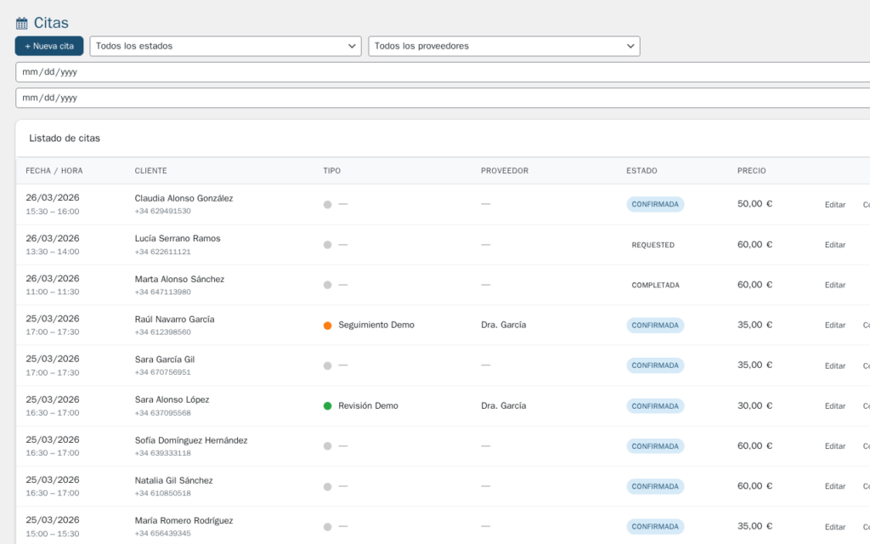Click the gray type dot in Lucía Serrano Ramos's row
Image resolution: width=870 pixels, height=544 pixels.
coord(327,244)
